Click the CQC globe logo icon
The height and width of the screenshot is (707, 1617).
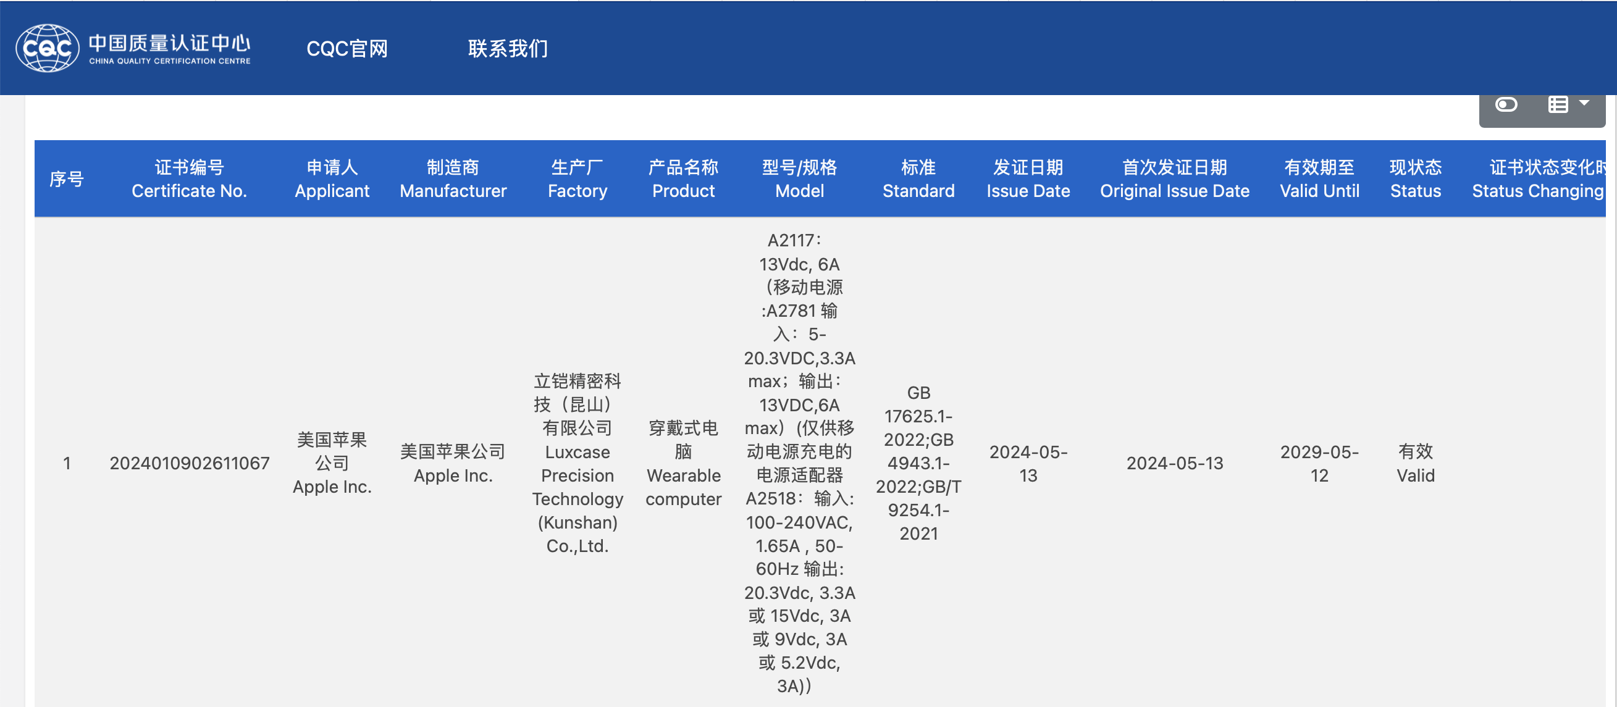tap(47, 48)
